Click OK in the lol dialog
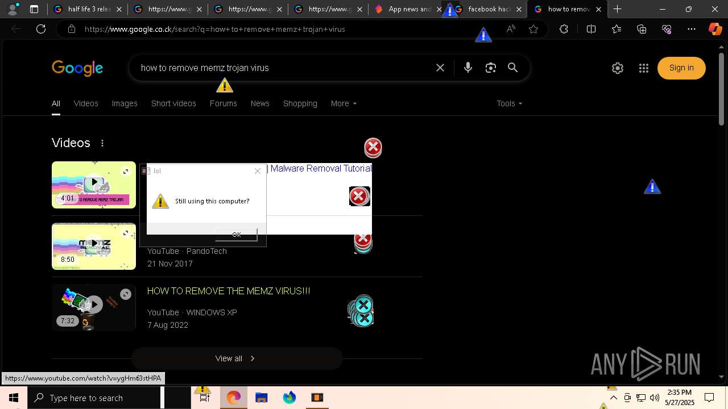The height and width of the screenshot is (409, 728). (x=236, y=235)
